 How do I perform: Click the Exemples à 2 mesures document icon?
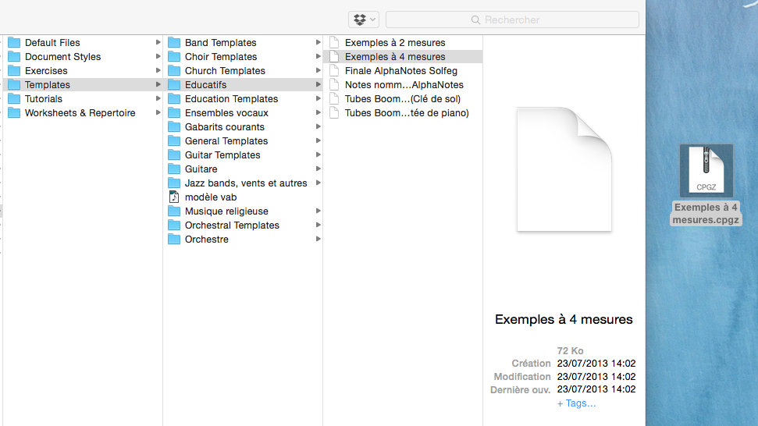334,43
